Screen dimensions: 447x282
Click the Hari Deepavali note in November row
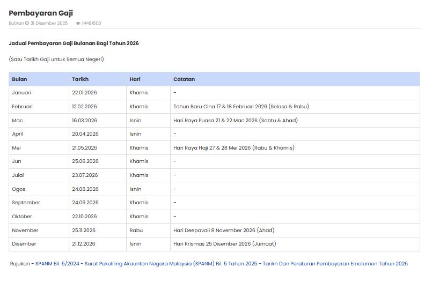click(223, 231)
